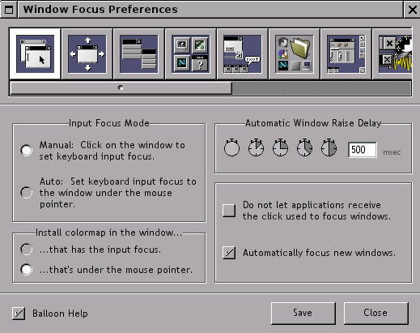Image resolution: width=420 pixels, height=333 pixels.
Task: Open the folder and applications preferences icon
Action: 294,53
